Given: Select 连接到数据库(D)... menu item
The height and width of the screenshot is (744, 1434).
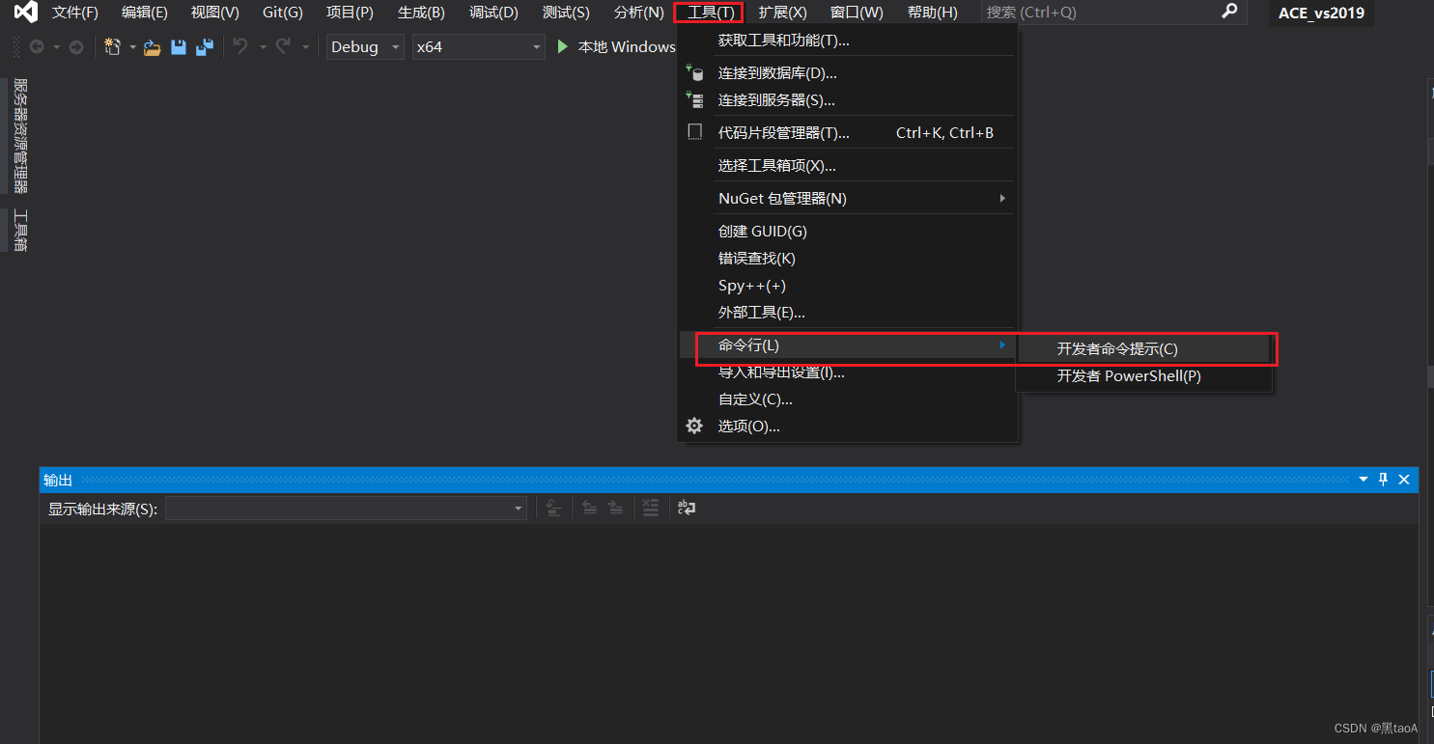Looking at the screenshot, I should 848,73.
